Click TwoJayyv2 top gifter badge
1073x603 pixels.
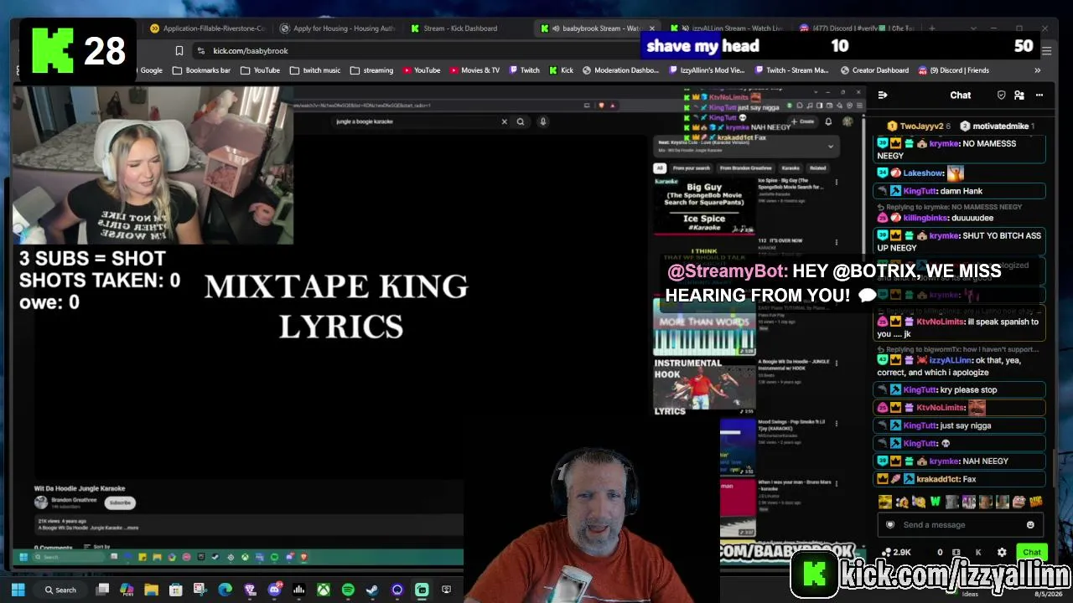tap(919, 126)
